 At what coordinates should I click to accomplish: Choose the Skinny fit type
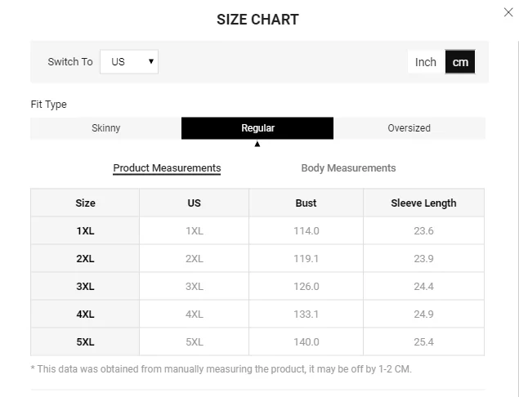(106, 128)
